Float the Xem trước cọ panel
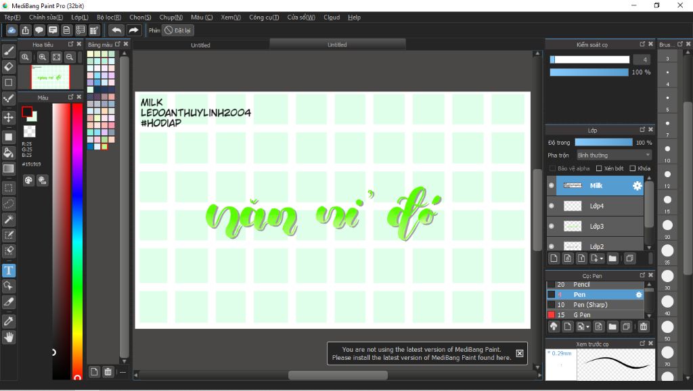Viewport: 693px width, 391px height. [642, 343]
